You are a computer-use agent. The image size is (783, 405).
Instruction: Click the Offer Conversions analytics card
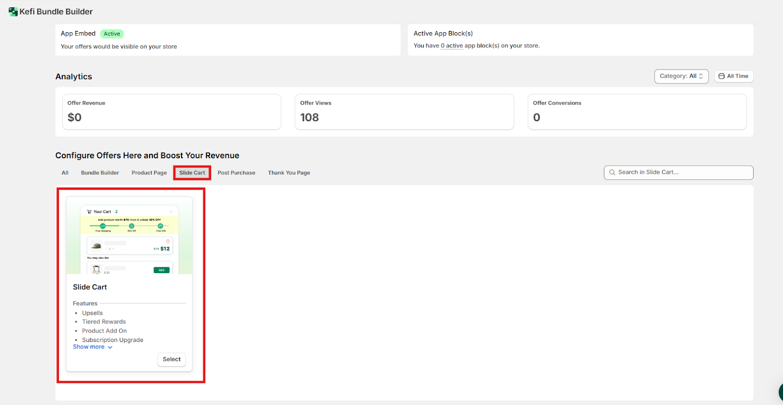point(637,112)
